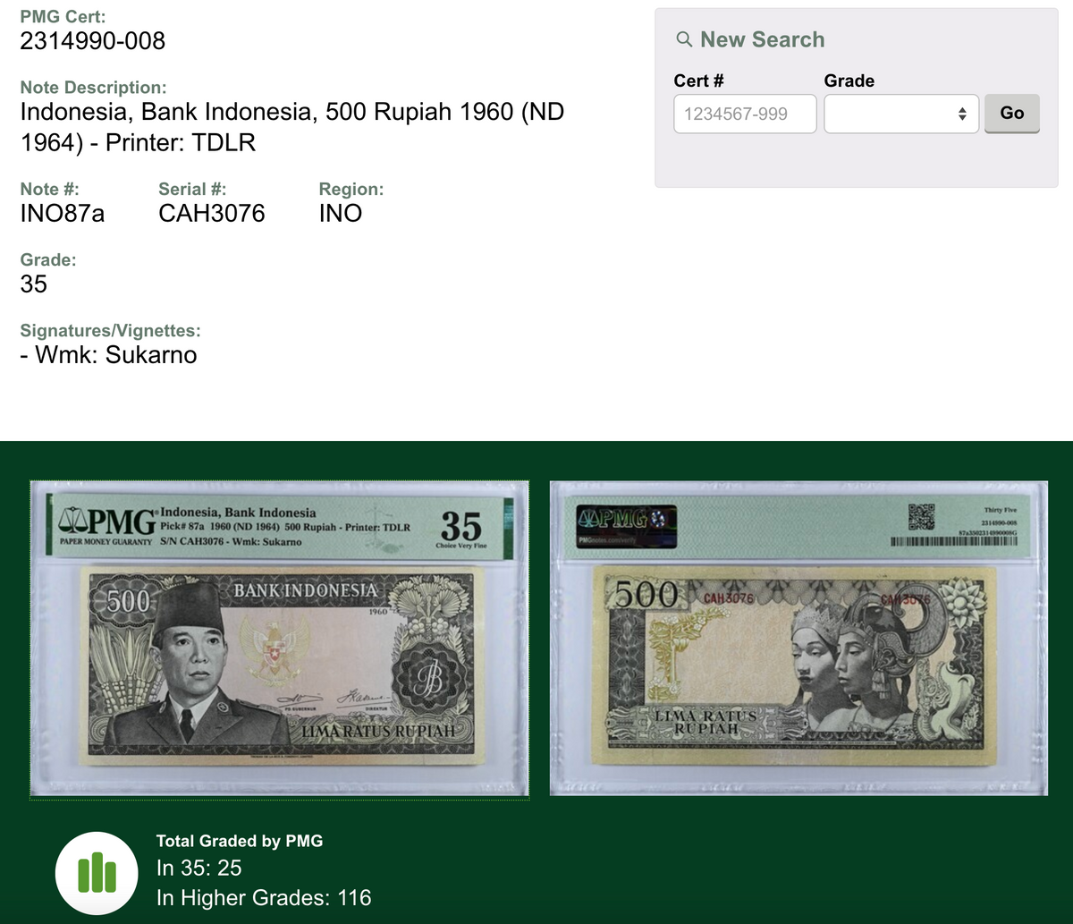Select the serial number CAH3076
Screen dimensions: 1073x924
tap(212, 213)
